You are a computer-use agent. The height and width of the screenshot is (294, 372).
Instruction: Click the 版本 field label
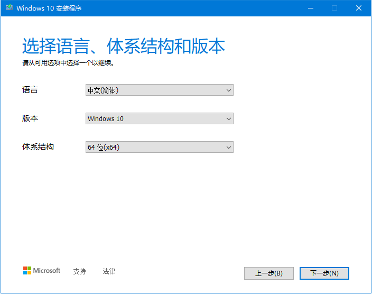click(x=30, y=118)
